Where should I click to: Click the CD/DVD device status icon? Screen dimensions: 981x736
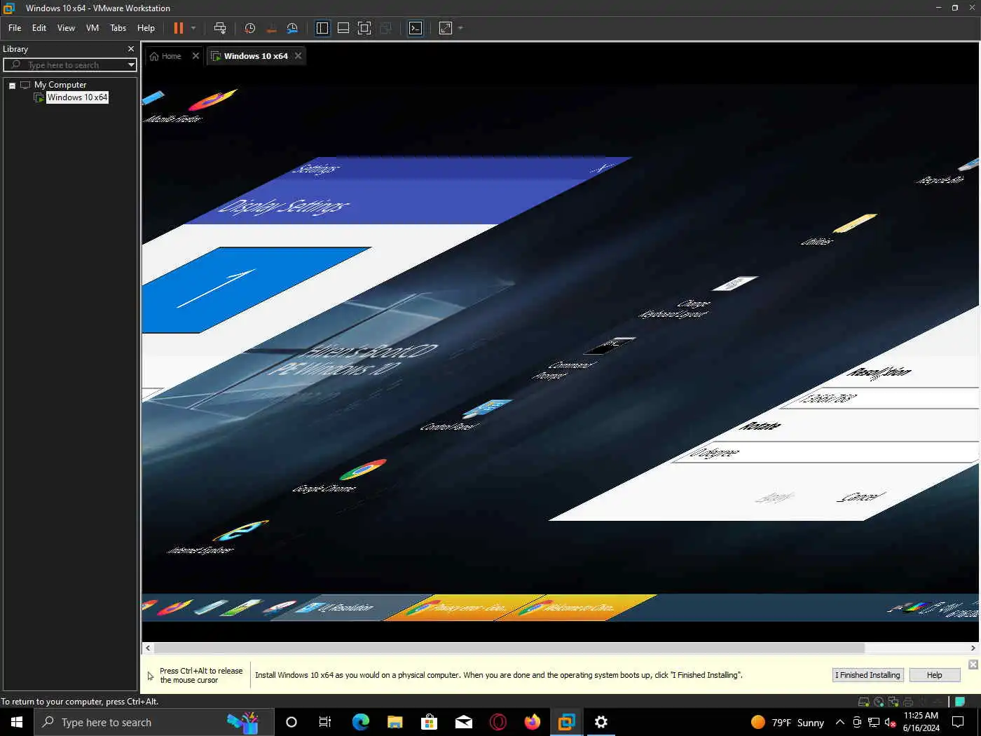[879, 702]
